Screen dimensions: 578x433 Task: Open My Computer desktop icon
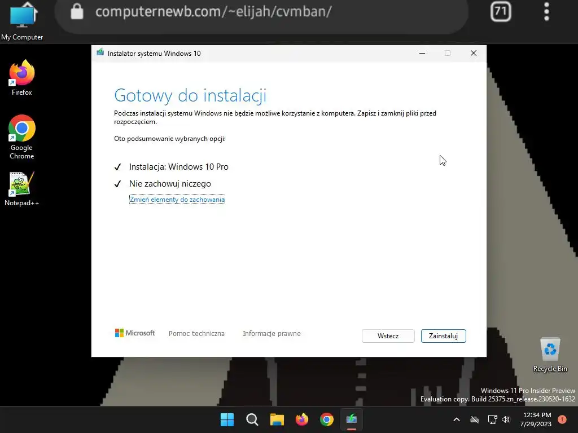click(22, 21)
